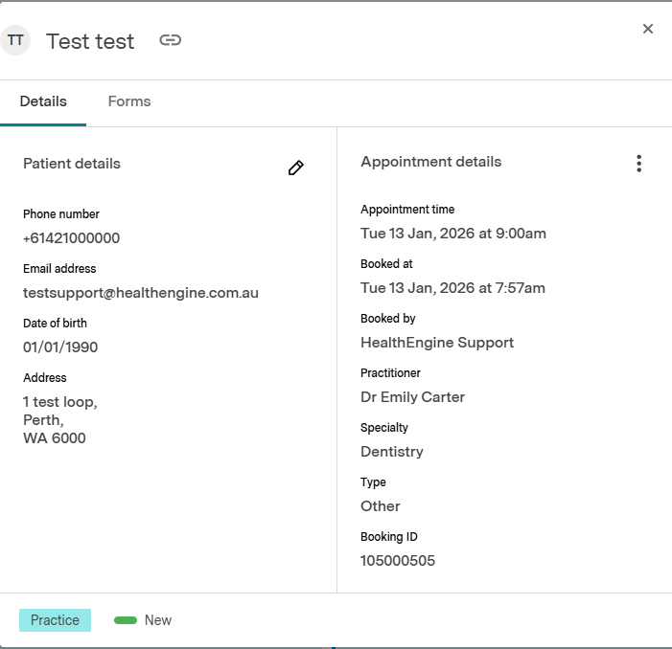Click the appointment time value

[453, 234]
